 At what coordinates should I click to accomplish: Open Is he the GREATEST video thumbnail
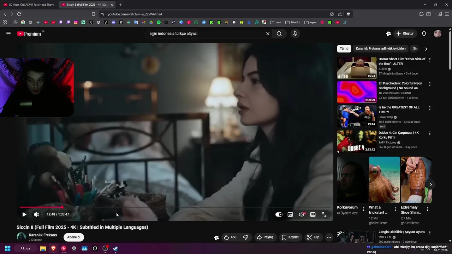(357, 116)
